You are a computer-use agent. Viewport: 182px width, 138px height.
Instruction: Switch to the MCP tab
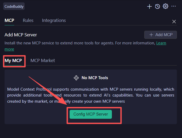[9, 20]
